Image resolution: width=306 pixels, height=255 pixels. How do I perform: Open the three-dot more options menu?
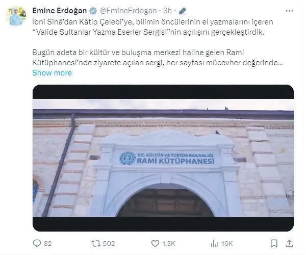tap(289, 11)
